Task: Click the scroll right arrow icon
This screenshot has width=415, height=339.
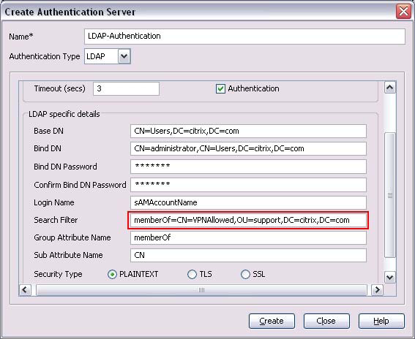Action: click(x=377, y=290)
